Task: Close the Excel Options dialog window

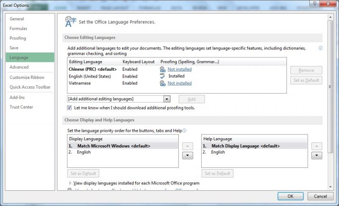Action: 328,3
